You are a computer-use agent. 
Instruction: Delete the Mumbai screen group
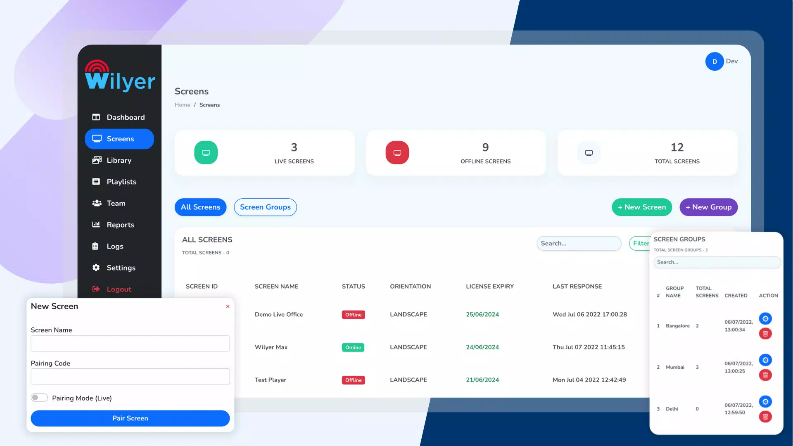[x=765, y=375]
